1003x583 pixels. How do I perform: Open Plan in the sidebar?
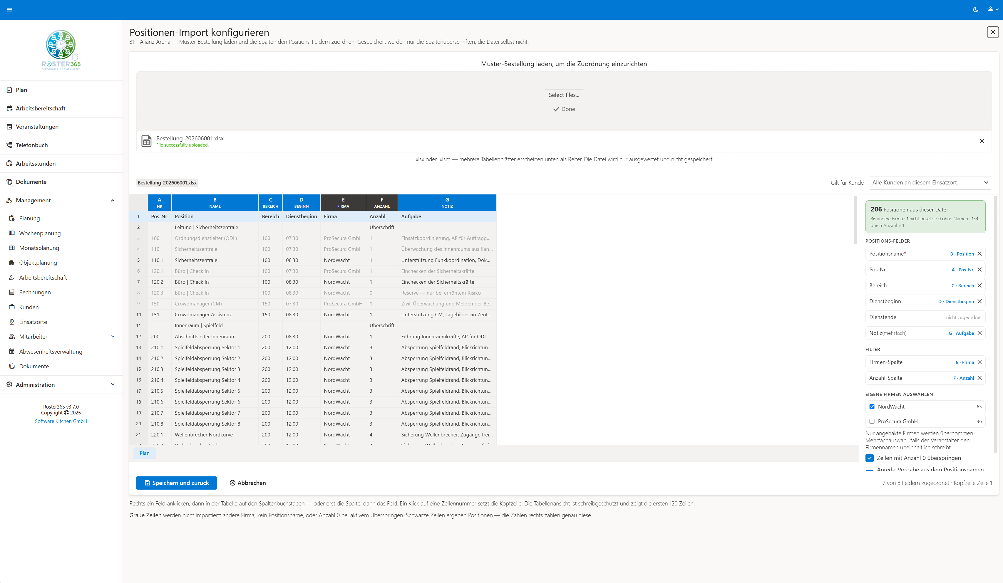click(x=61, y=90)
